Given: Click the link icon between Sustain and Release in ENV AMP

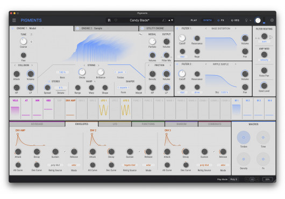Looking at the screenshot, I should 65,151.
